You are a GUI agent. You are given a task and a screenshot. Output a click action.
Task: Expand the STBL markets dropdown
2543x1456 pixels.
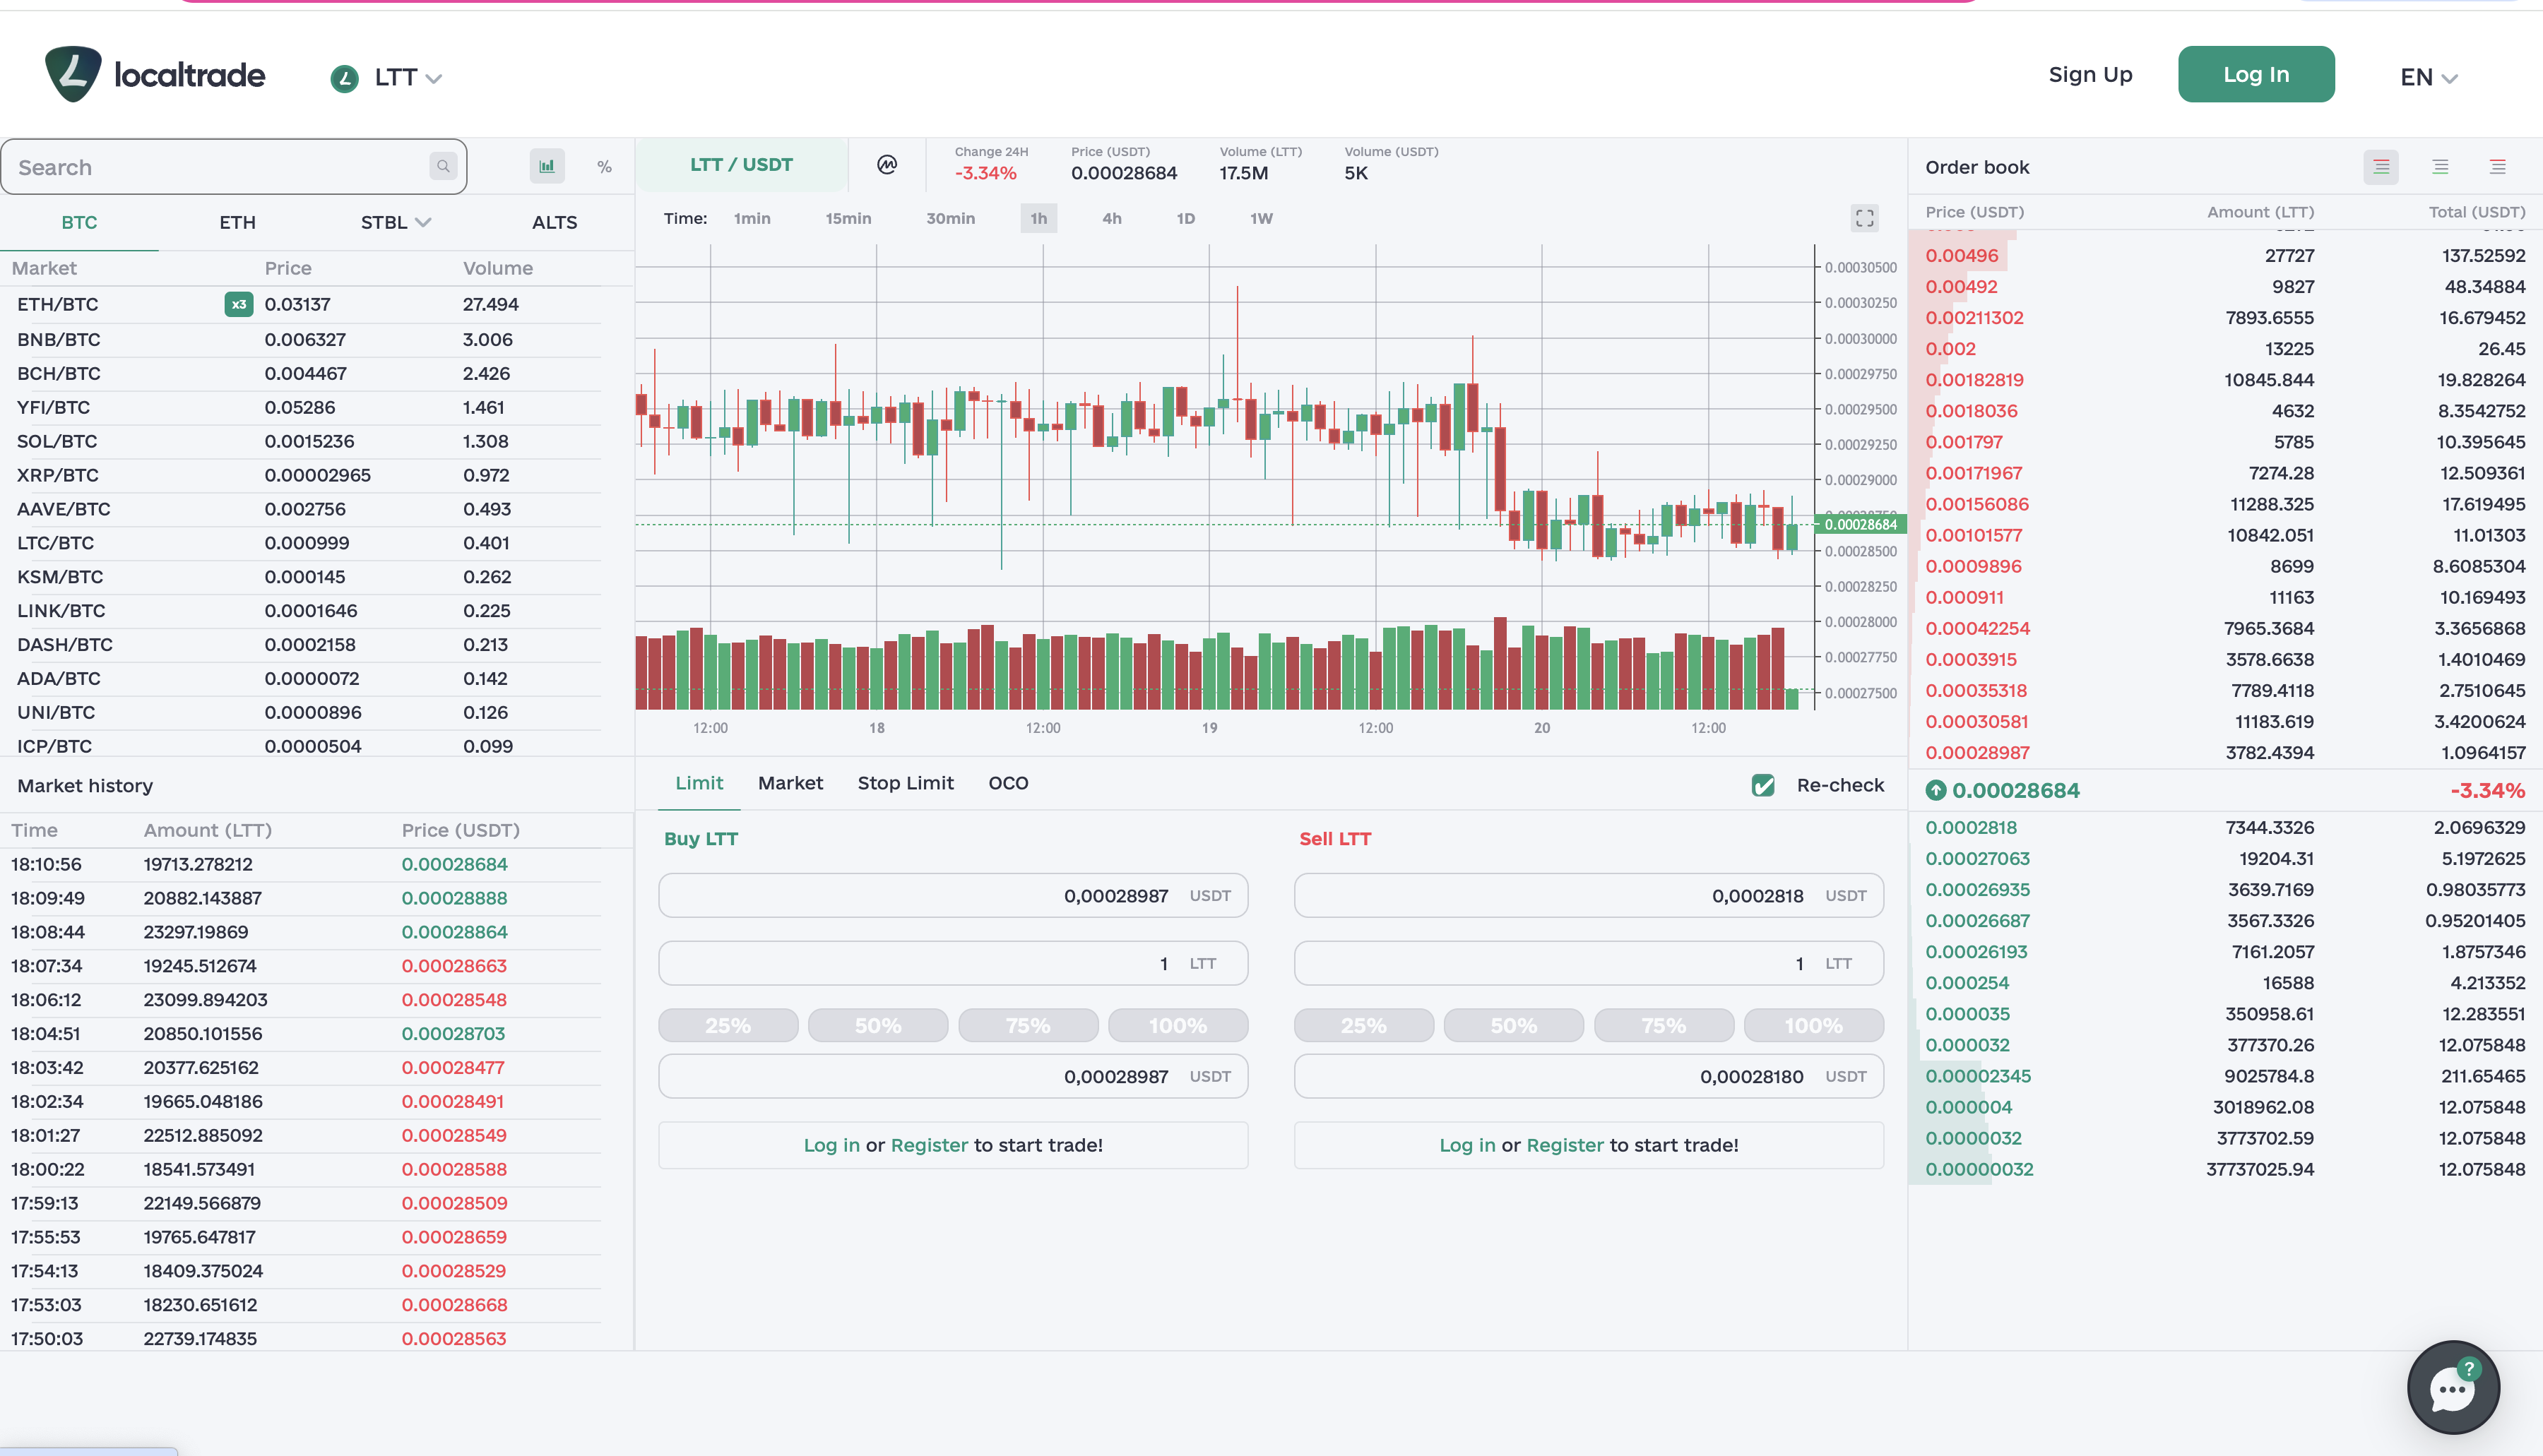[x=395, y=222]
